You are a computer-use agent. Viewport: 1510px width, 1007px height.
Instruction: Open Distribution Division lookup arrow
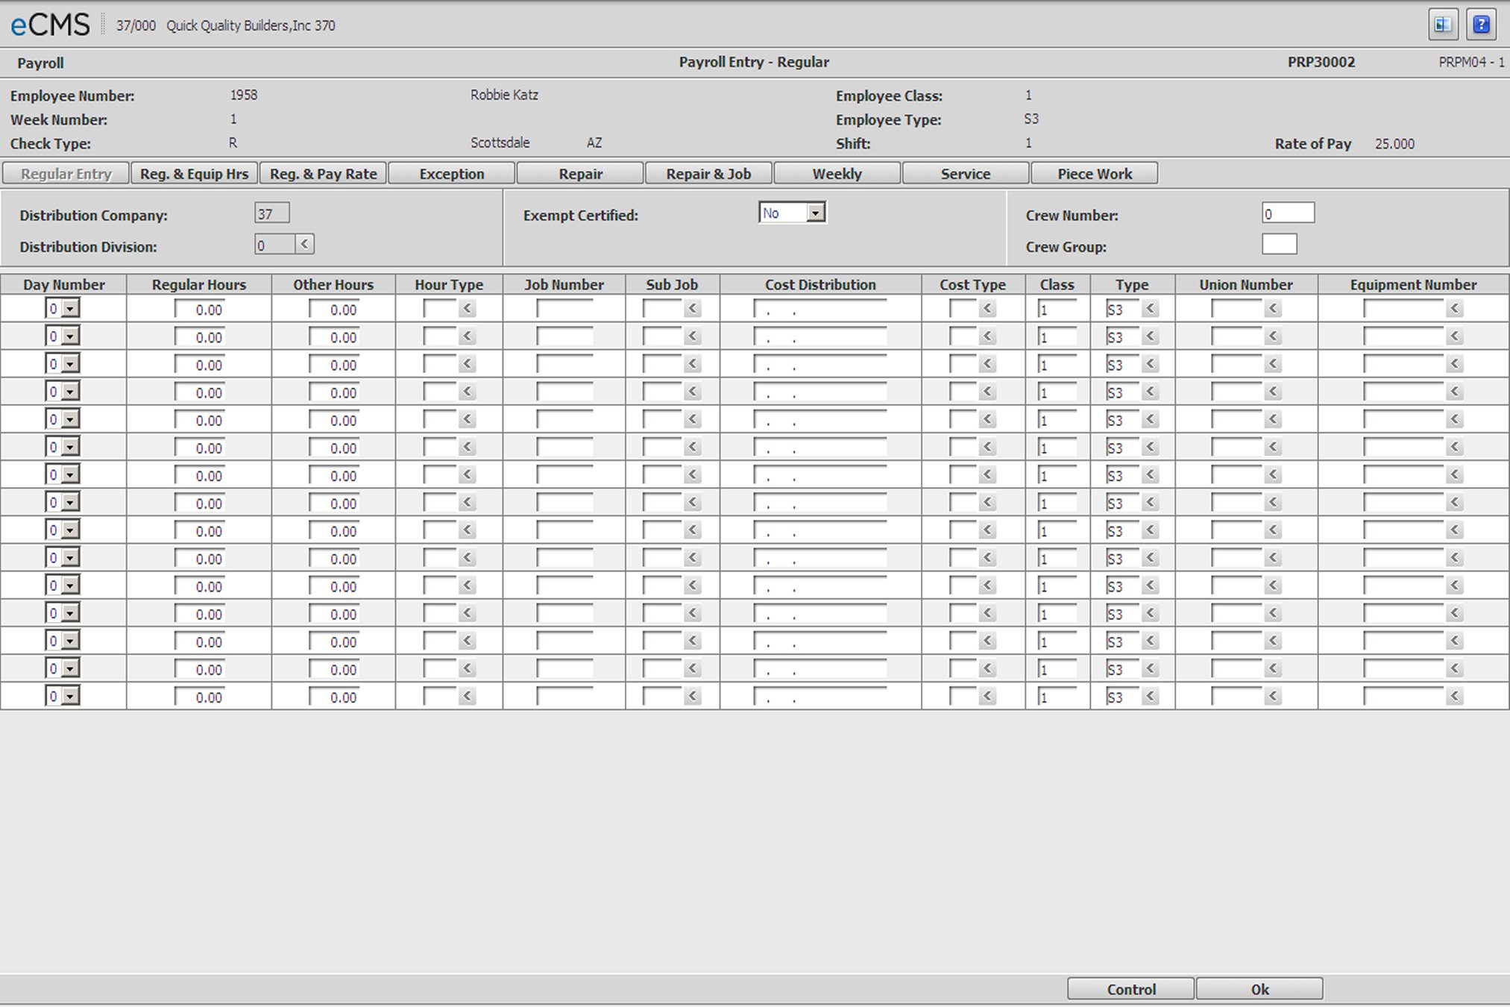[304, 244]
